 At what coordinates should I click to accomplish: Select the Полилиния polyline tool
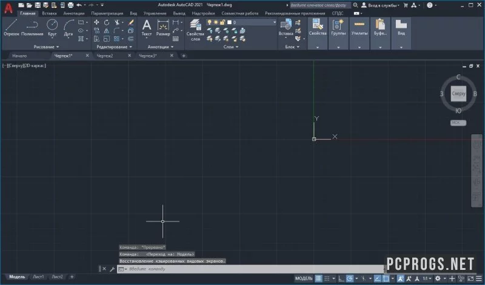pos(32,27)
